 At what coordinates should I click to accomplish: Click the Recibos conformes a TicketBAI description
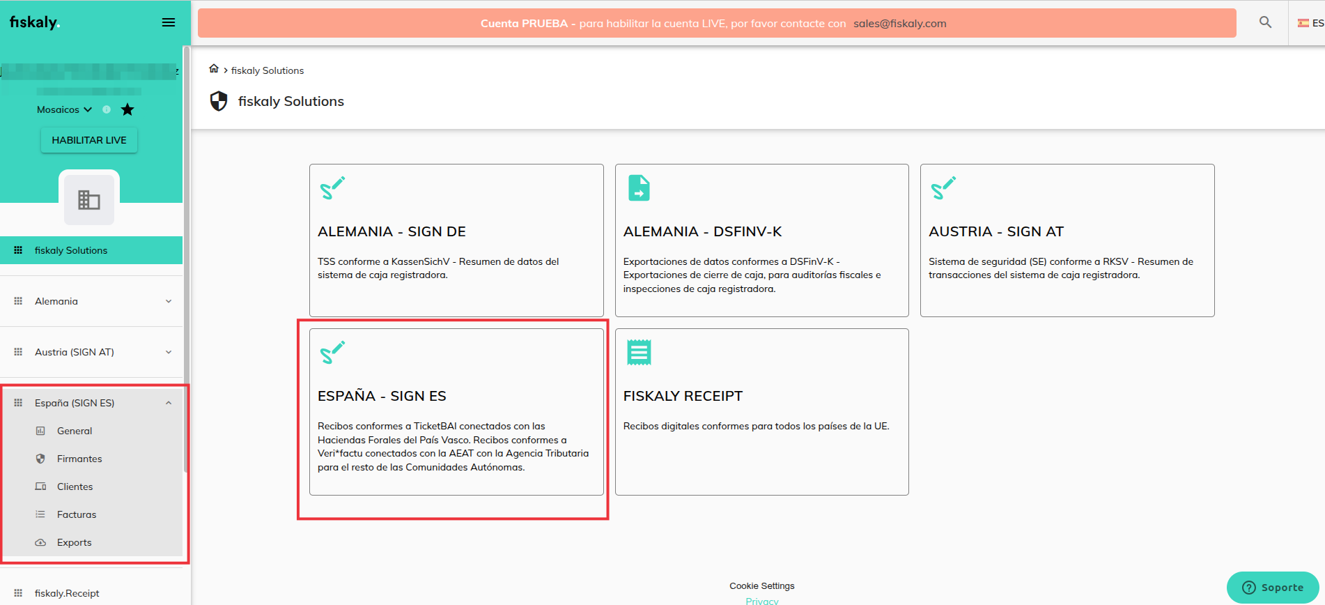454,447
